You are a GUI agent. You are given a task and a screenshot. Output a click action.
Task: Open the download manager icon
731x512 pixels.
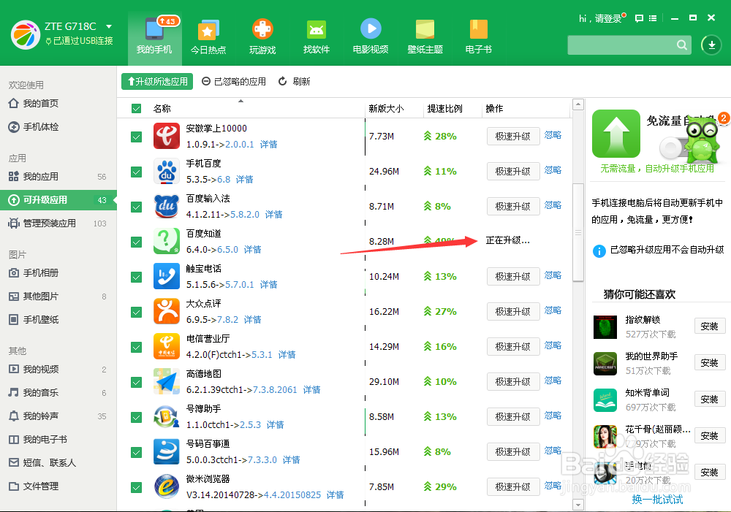(x=711, y=45)
